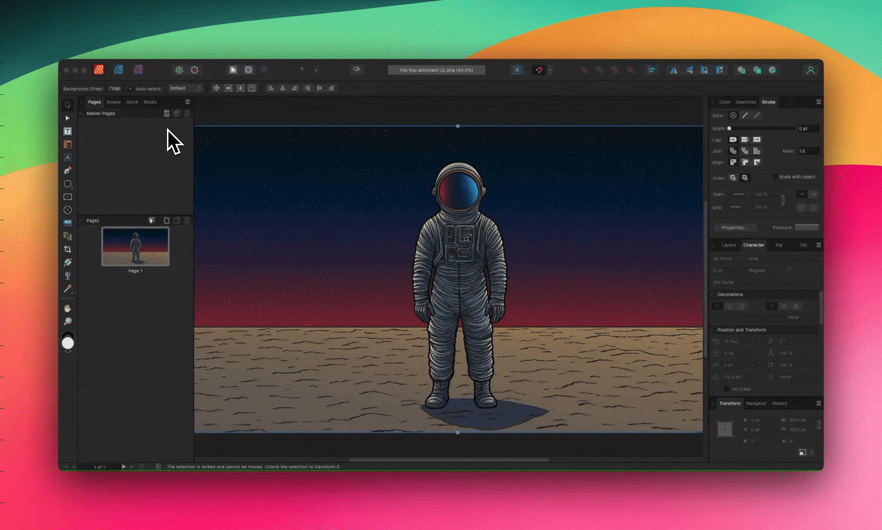This screenshot has width=882, height=530.
Task: Set stroke style to none
Action: click(x=733, y=115)
